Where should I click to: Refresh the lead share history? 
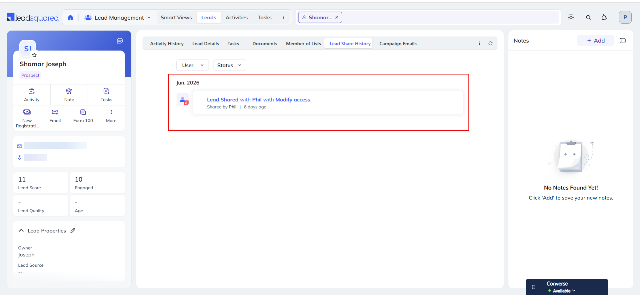click(490, 44)
